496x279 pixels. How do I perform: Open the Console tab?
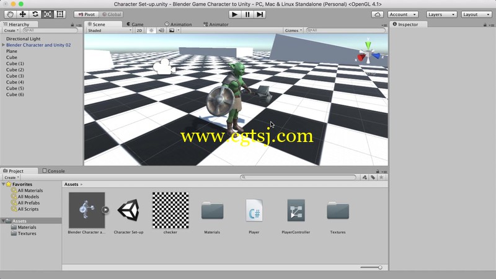(x=53, y=171)
